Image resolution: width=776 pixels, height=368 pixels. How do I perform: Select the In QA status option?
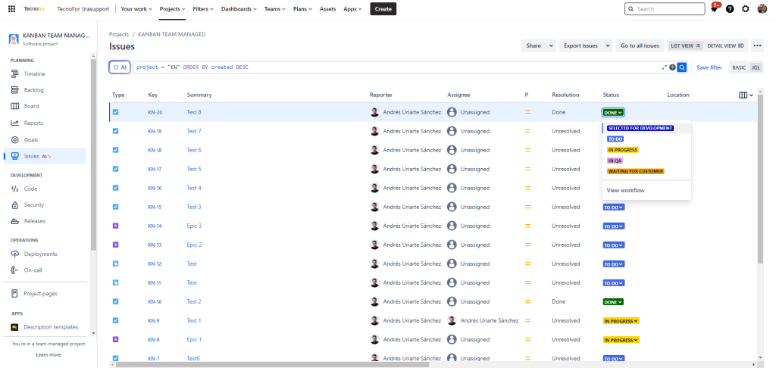click(x=615, y=161)
